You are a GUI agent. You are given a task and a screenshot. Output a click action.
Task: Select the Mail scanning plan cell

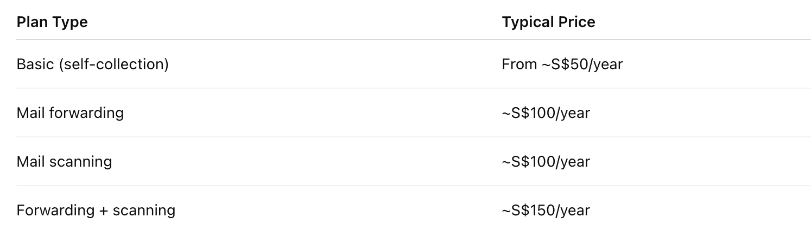[x=64, y=162]
